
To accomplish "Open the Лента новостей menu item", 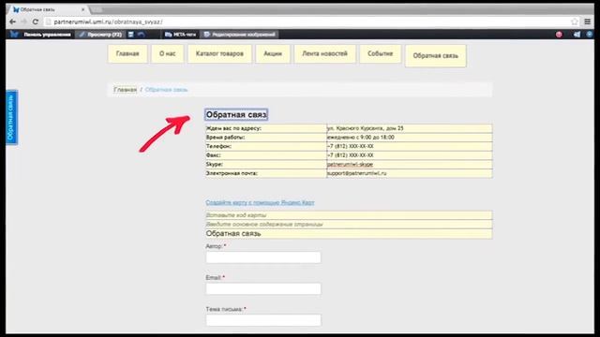I will pyautogui.click(x=325, y=53).
